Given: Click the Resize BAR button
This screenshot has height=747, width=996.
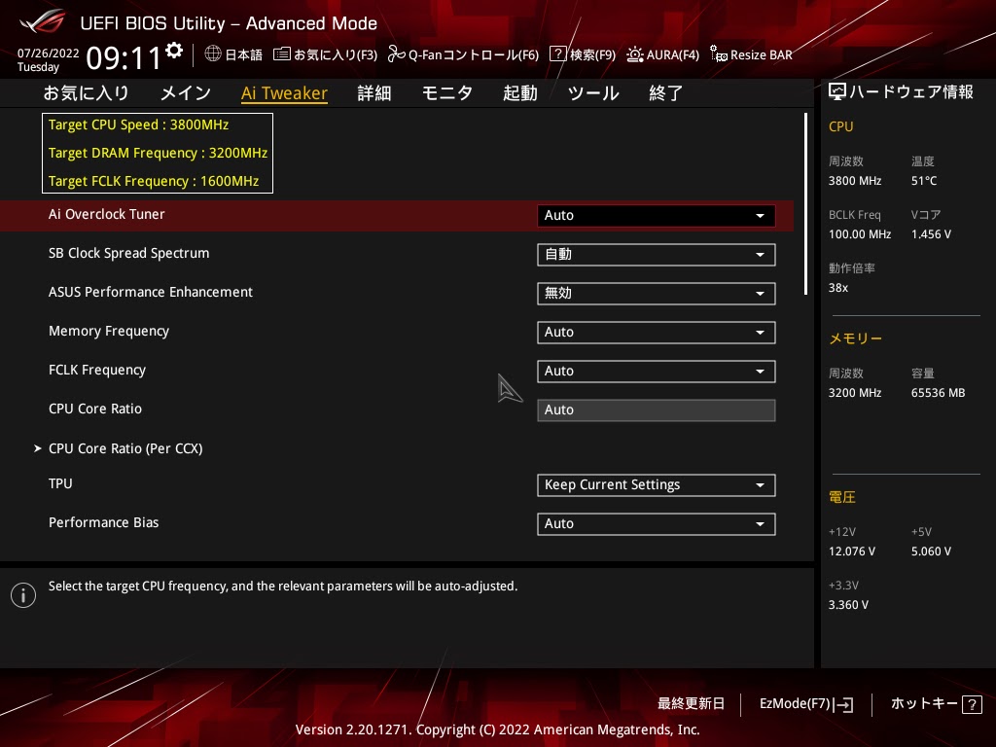Looking at the screenshot, I should coord(752,54).
